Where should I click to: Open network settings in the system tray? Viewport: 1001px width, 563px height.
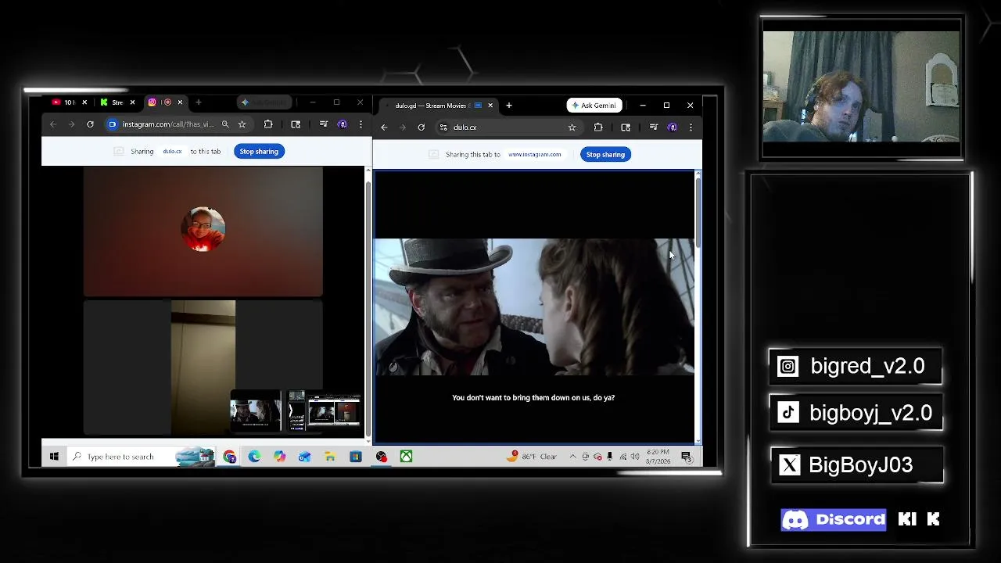click(x=622, y=457)
